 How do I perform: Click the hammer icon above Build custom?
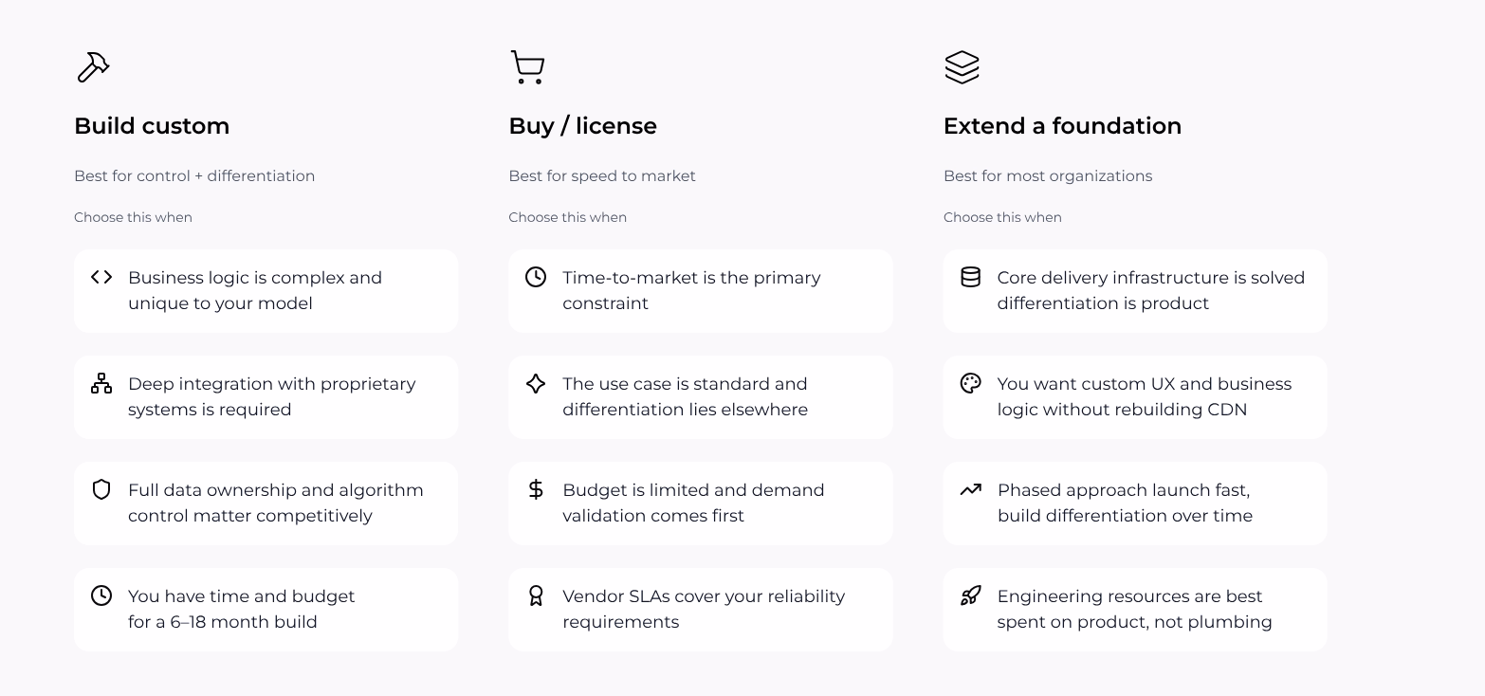93,67
